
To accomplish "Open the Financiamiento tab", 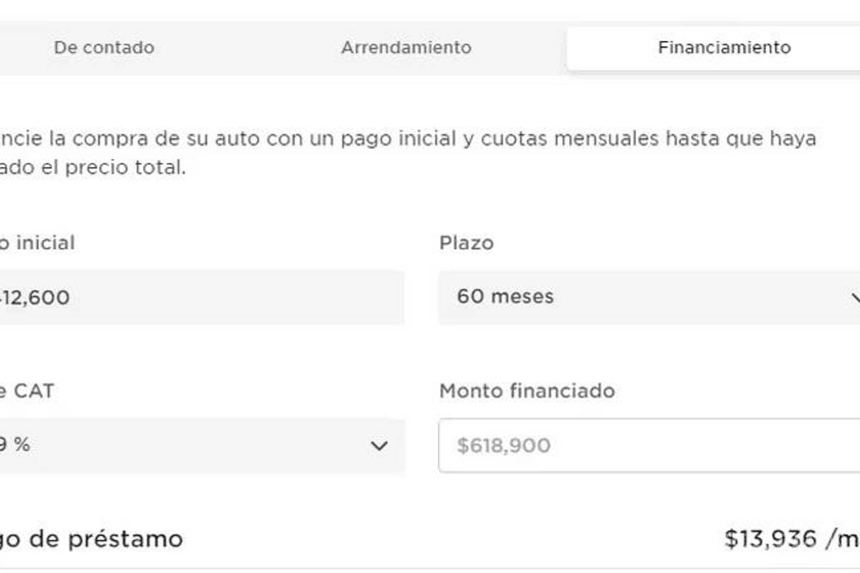I will click(723, 48).
